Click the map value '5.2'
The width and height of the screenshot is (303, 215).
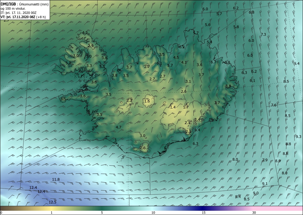coord(68,63)
